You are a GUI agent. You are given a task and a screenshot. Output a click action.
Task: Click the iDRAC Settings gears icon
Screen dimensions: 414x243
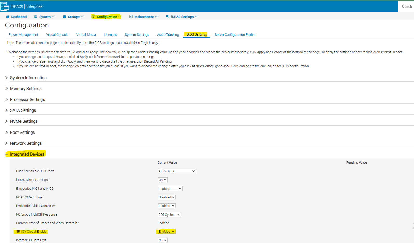[168, 17]
